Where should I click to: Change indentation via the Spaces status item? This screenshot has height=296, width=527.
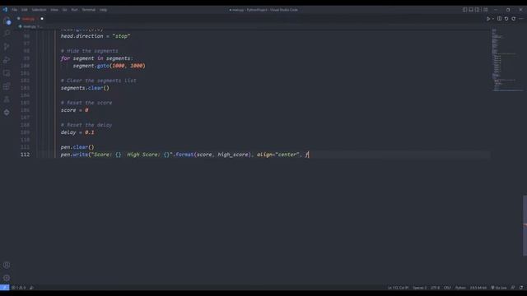coord(419,288)
